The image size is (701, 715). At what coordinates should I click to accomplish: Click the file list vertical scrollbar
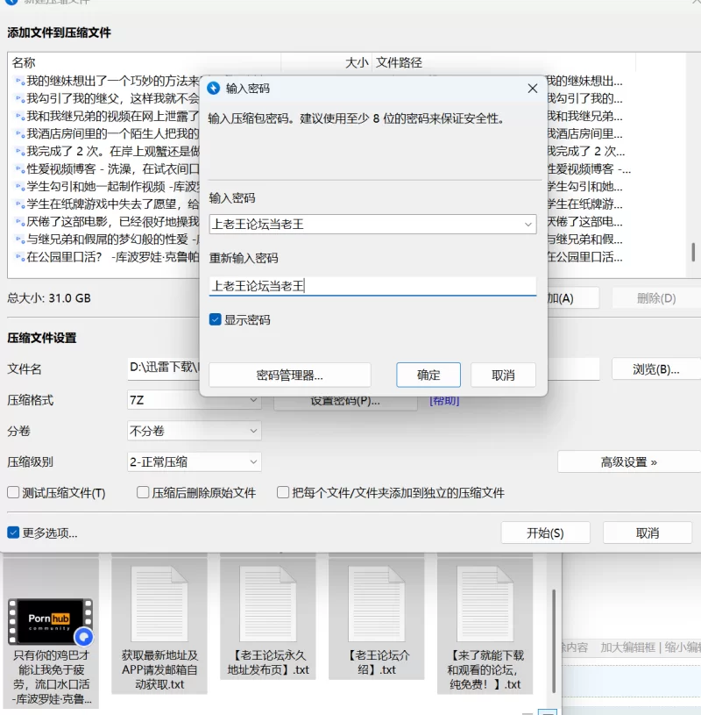pos(693,252)
